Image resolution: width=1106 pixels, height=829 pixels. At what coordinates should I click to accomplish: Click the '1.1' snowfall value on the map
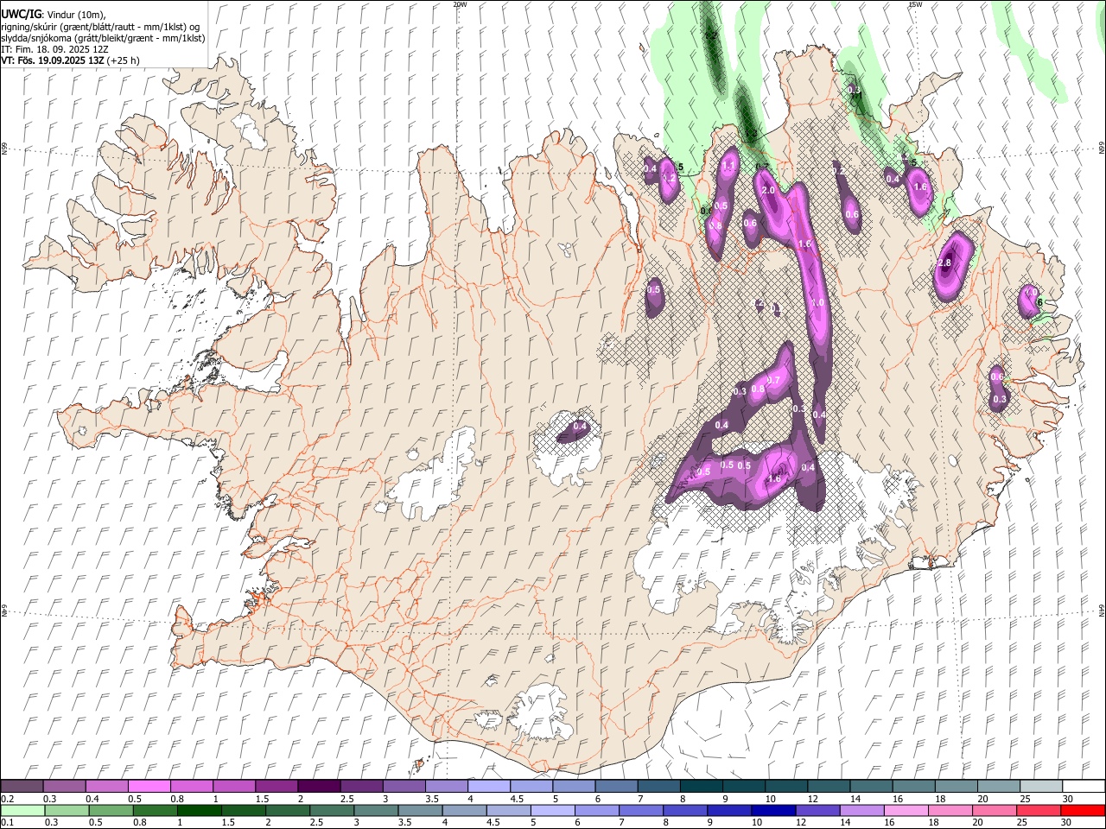tap(728, 167)
